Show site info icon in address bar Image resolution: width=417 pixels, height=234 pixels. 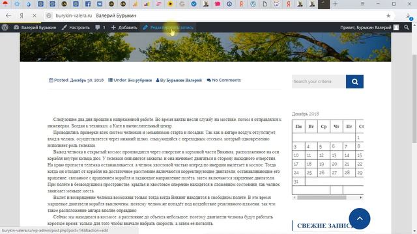pyautogui.click(x=49, y=16)
